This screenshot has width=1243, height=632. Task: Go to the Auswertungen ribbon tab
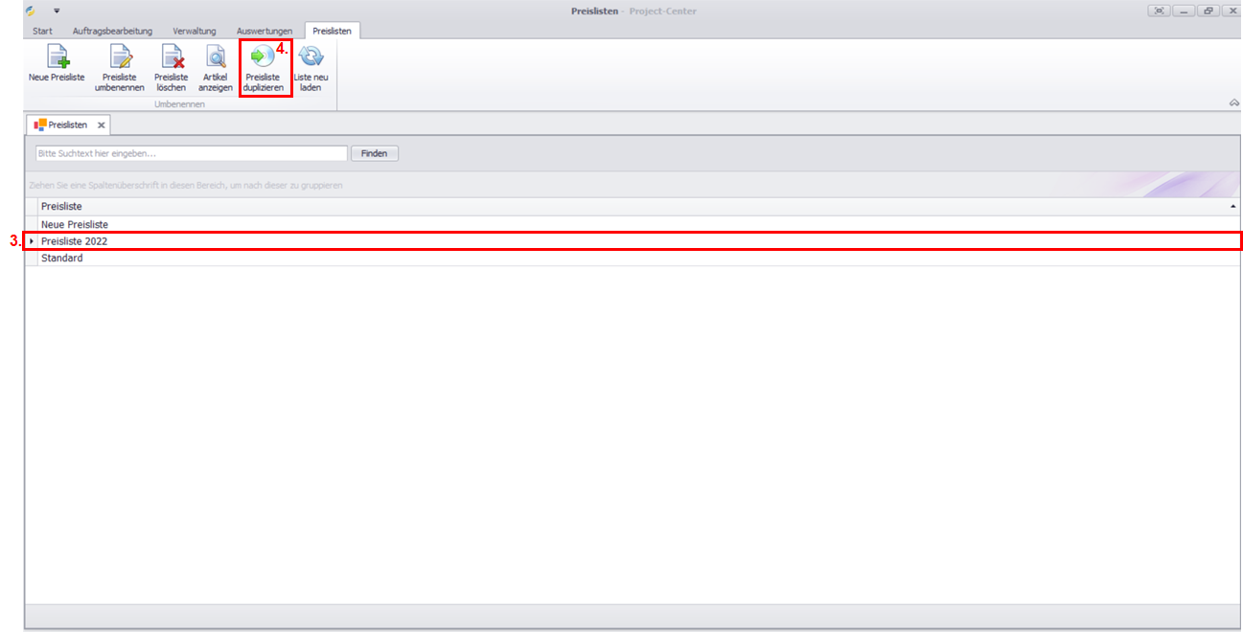coord(265,32)
